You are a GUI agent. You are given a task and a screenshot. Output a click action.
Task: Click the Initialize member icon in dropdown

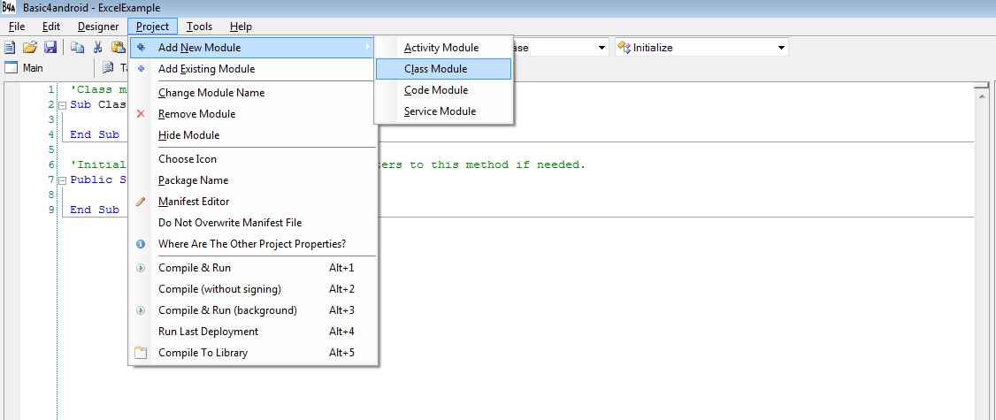coord(624,47)
